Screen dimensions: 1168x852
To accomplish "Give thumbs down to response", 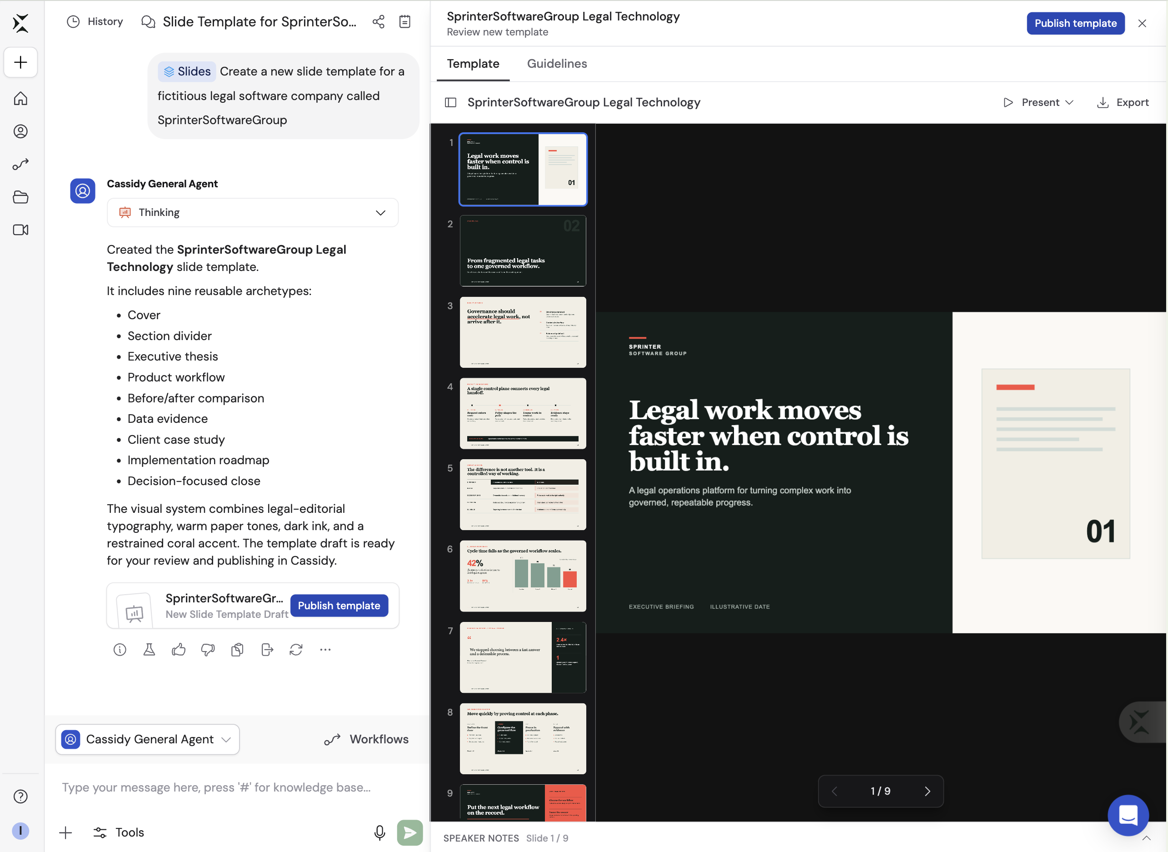I will [208, 650].
